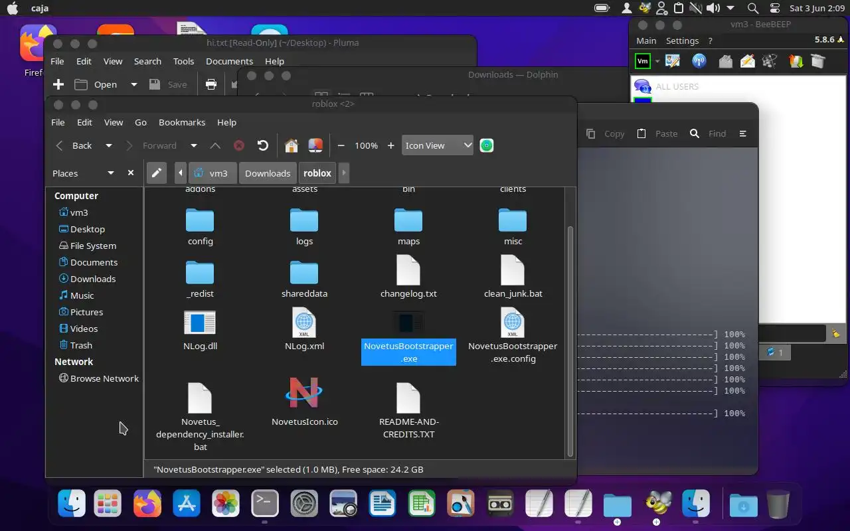Viewport: 850px width, 531px height.
Task: Open the Terminal icon in the dock
Action: click(x=264, y=504)
